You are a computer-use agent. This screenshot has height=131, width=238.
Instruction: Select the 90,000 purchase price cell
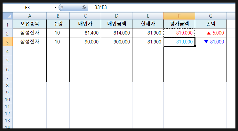click(85, 42)
